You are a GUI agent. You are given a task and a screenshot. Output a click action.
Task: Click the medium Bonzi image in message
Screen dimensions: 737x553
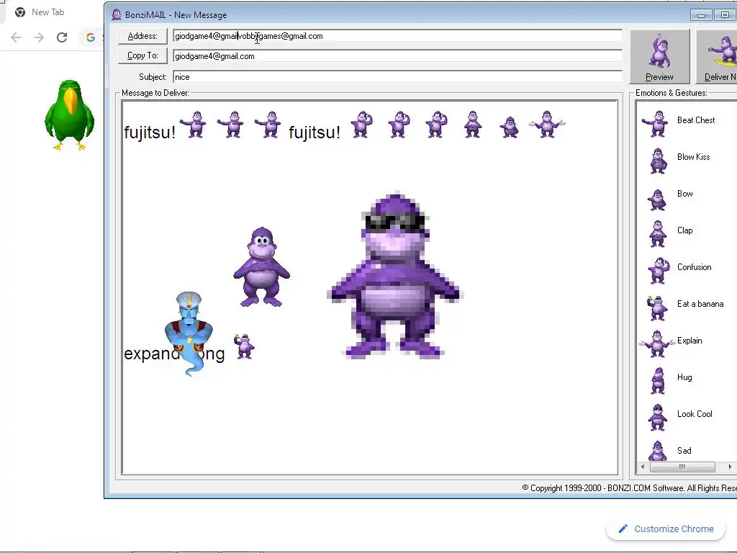click(261, 267)
